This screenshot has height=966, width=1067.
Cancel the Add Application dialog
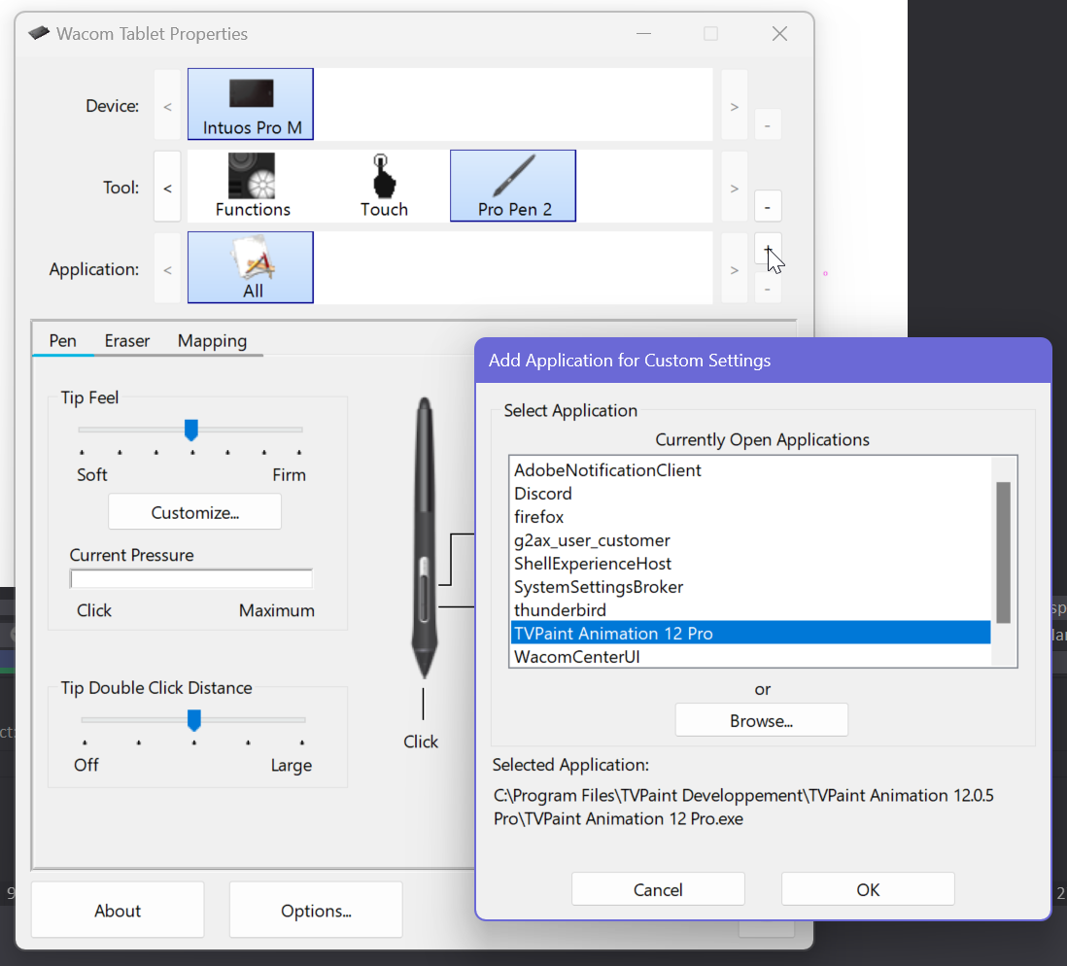click(658, 889)
